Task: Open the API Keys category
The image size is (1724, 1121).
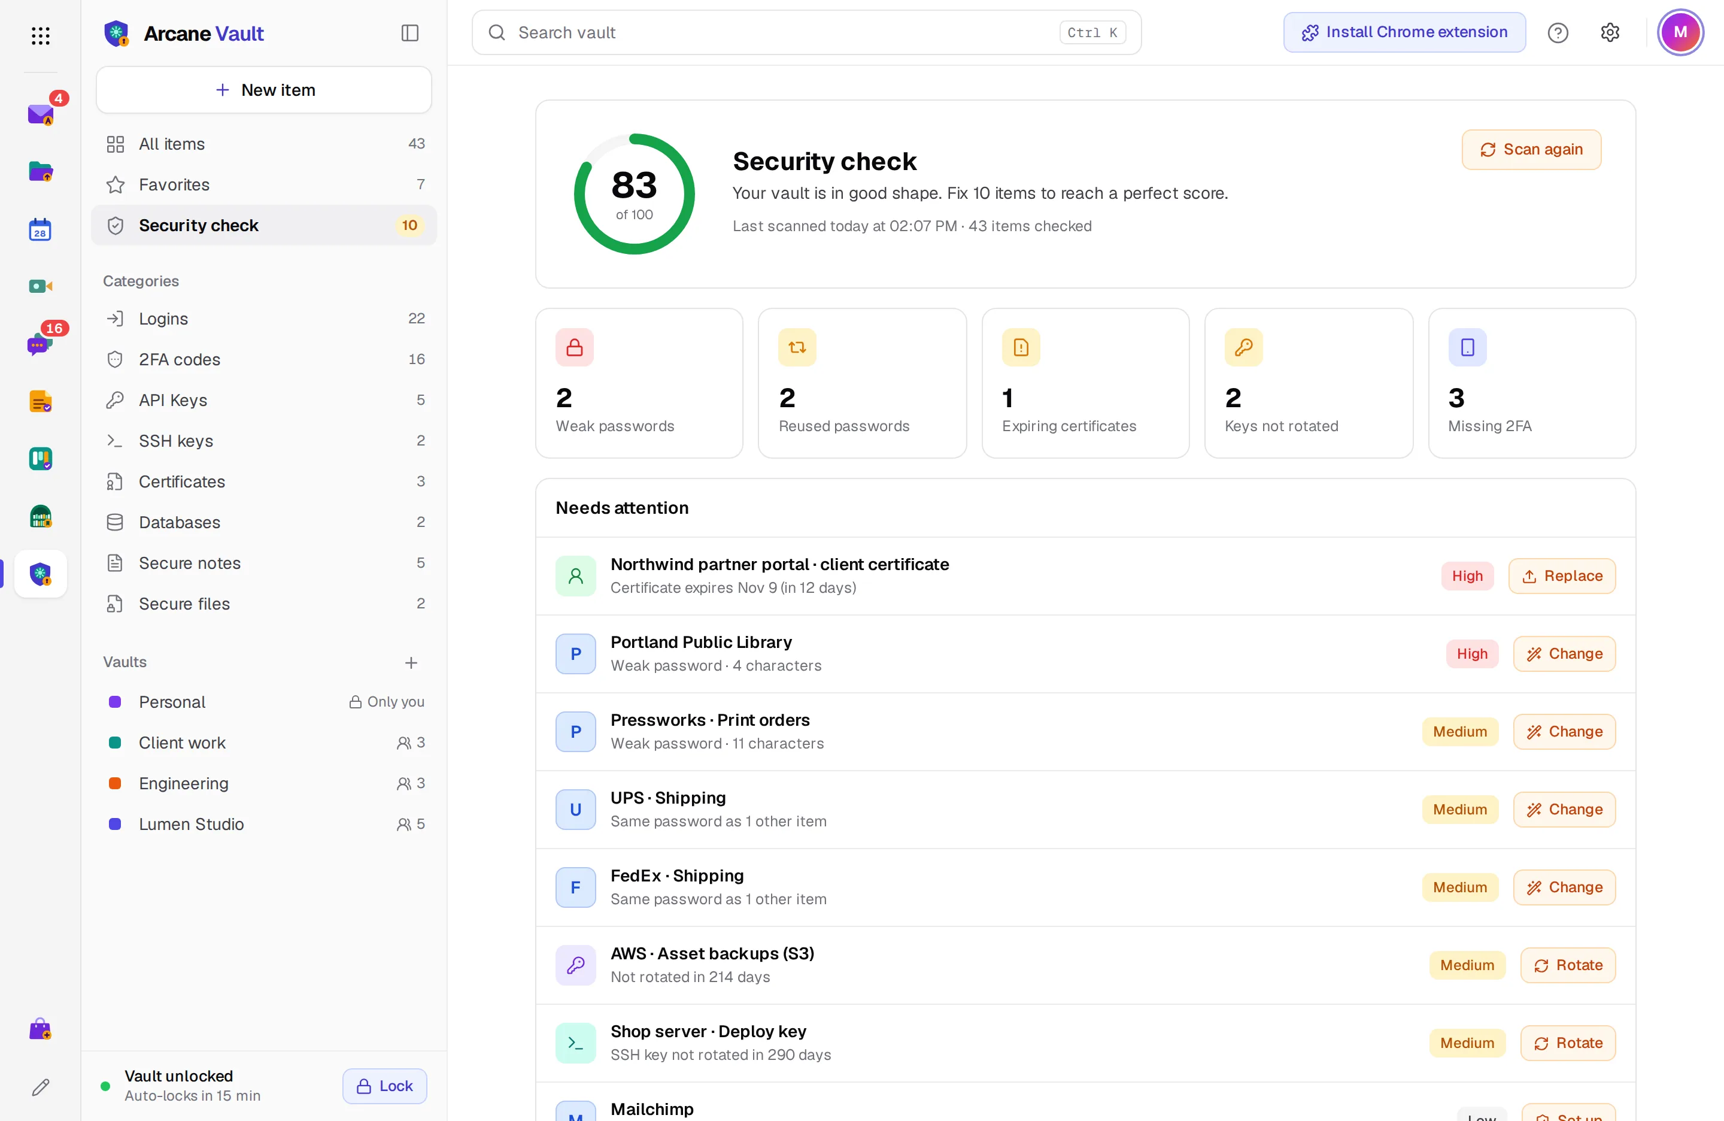Action: coord(265,400)
